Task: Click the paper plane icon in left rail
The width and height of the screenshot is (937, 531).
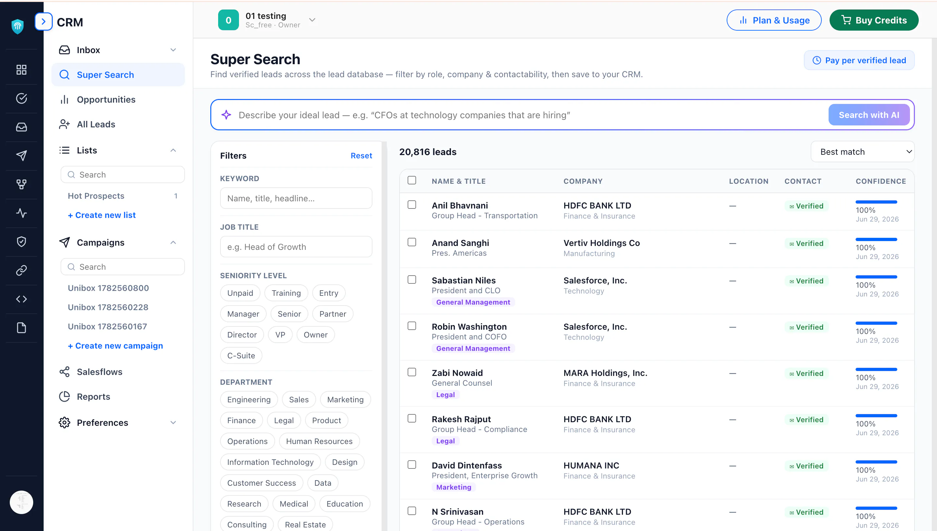Action: point(21,156)
